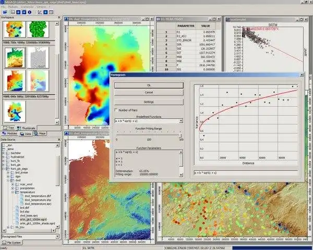
Task: Select the File System tab
Action: click(11, 243)
